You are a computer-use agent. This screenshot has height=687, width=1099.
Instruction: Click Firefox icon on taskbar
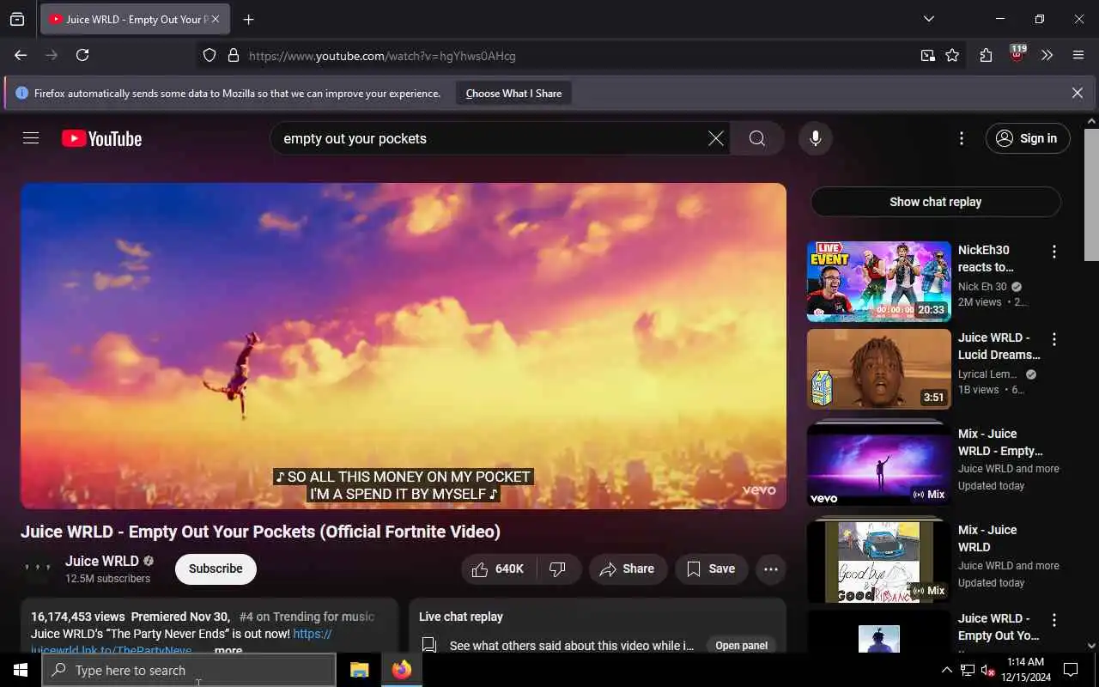(402, 670)
